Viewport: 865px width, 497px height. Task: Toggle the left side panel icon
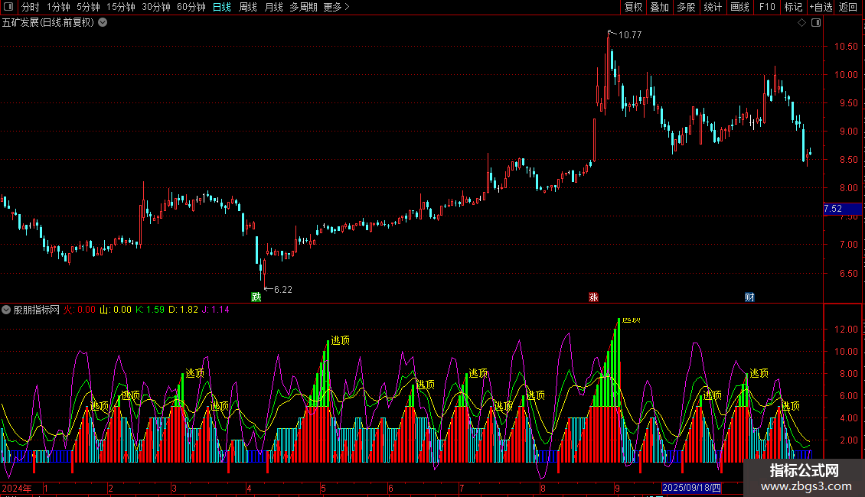8,7
